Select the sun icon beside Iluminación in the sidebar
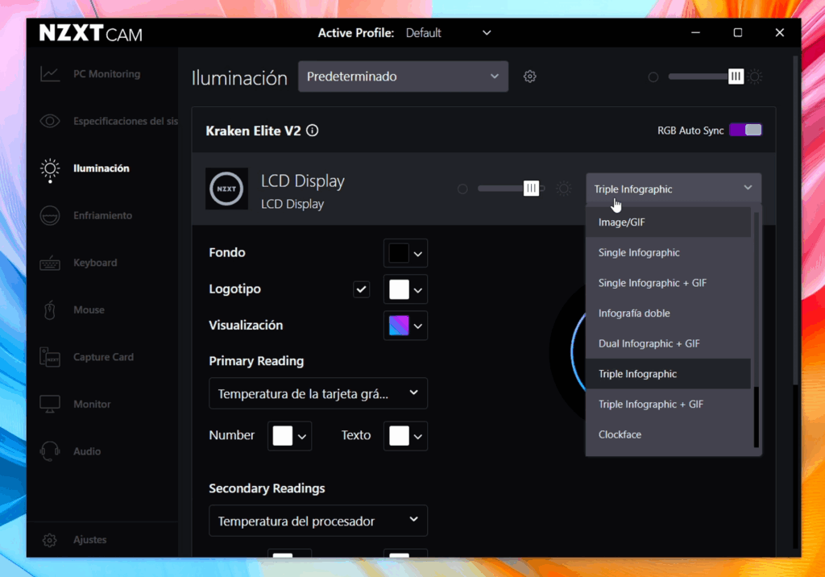 (50, 168)
